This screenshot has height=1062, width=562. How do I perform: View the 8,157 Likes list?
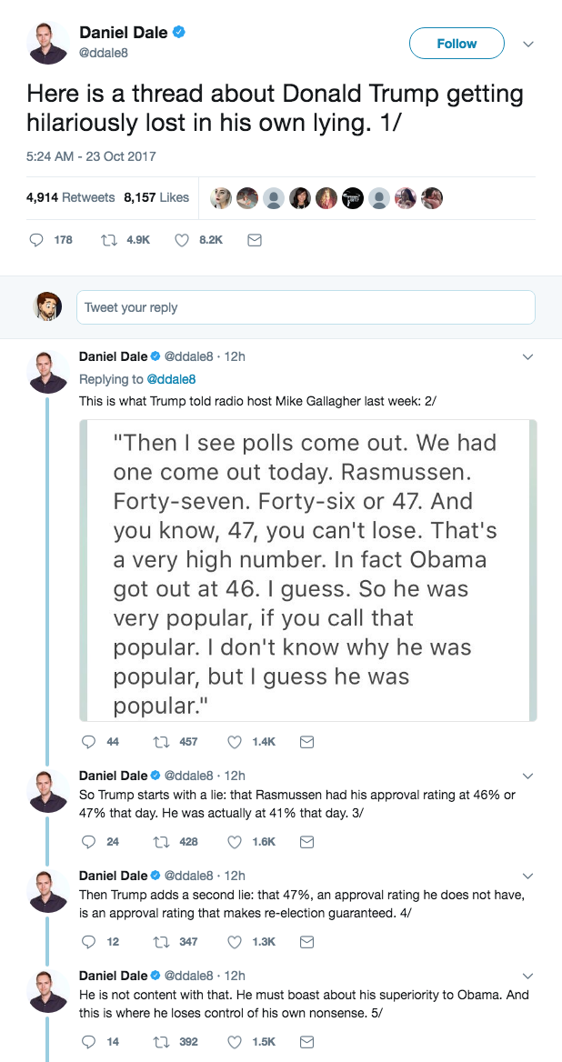click(x=156, y=197)
